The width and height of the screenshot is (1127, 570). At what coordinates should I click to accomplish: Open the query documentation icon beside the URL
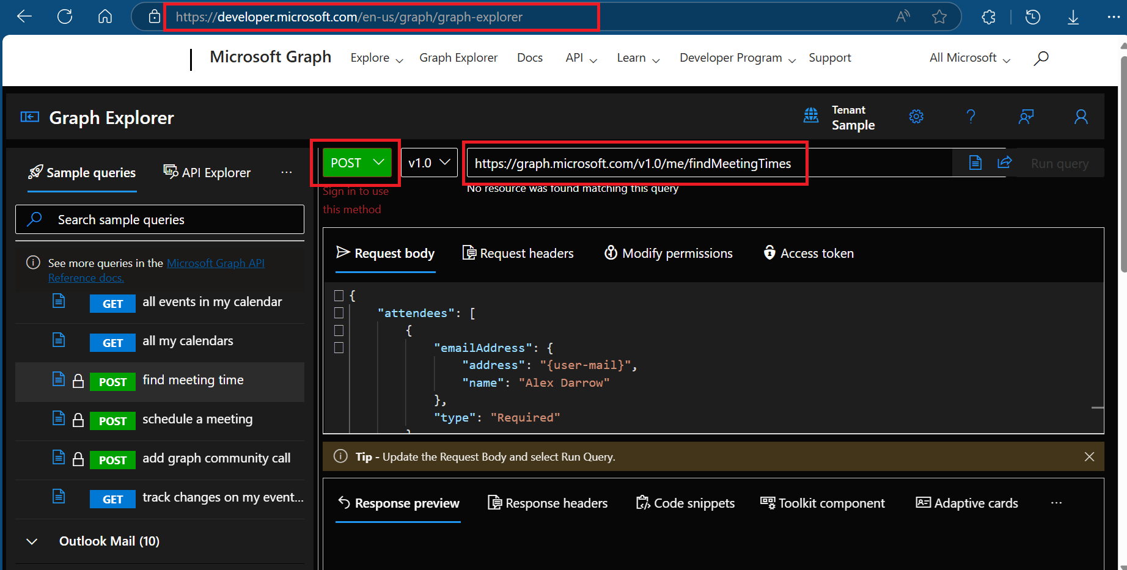coord(975,163)
